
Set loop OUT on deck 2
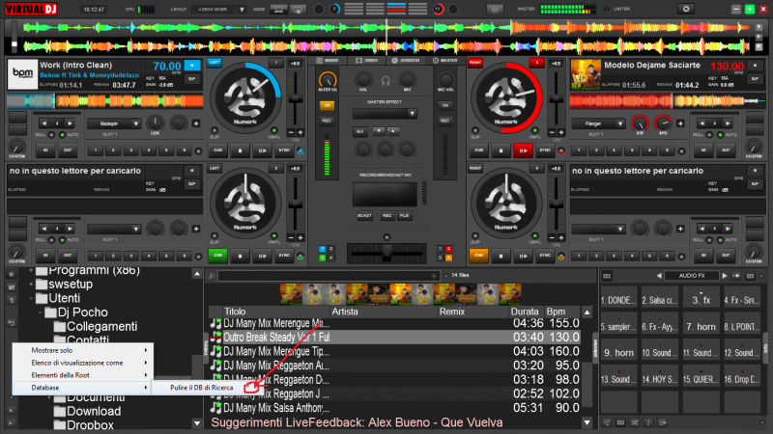tap(726, 150)
